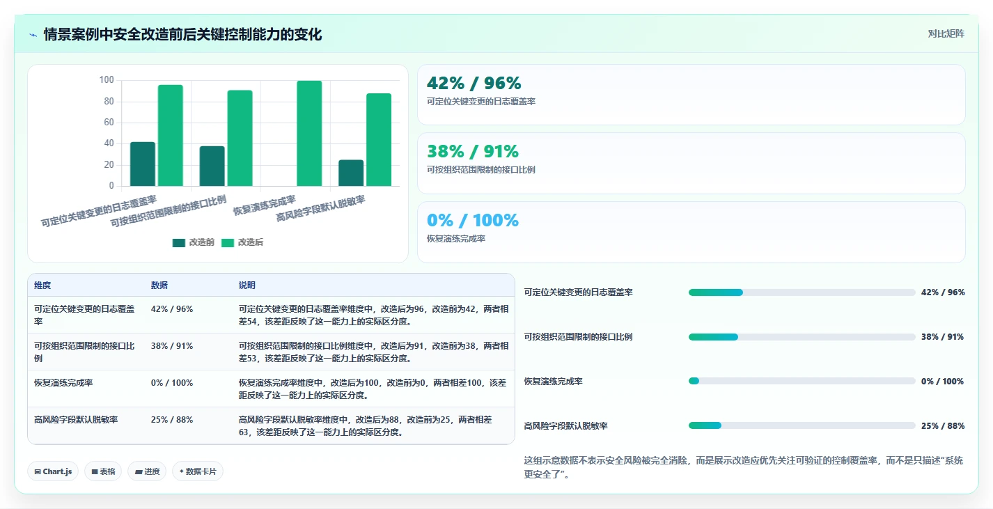Click the 维度 table column header

click(42, 285)
